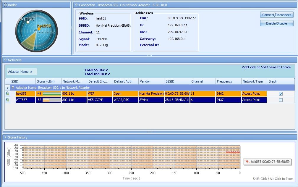Click the row indicator arrow beside Adapter Name group
Viewport: 298px width, 187px height.
click(7, 88)
